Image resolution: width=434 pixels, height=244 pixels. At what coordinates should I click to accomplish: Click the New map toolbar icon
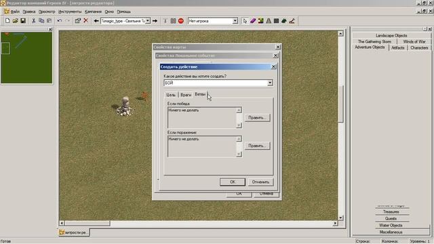coord(7,21)
